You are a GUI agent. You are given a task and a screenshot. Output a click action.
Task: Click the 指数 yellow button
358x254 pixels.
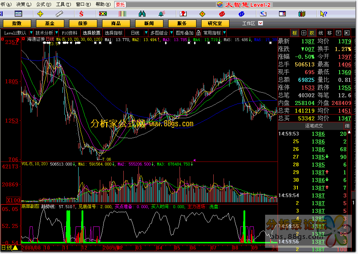(x=17, y=23)
